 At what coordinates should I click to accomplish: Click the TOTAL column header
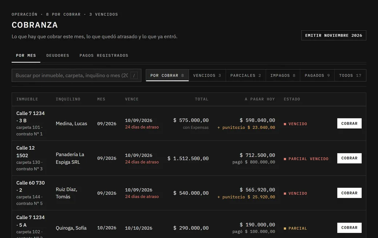coord(201,99)
